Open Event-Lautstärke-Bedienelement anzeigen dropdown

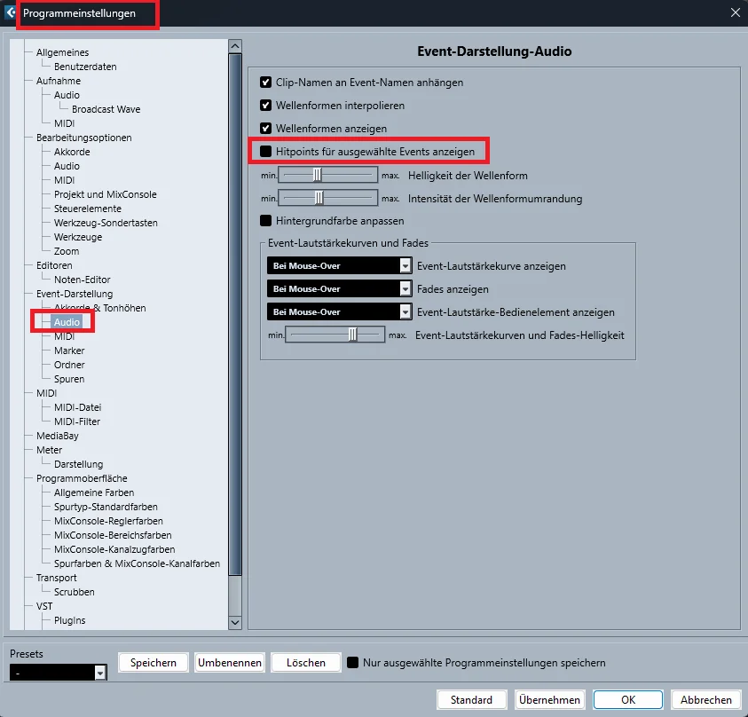[x=339, y=312]
